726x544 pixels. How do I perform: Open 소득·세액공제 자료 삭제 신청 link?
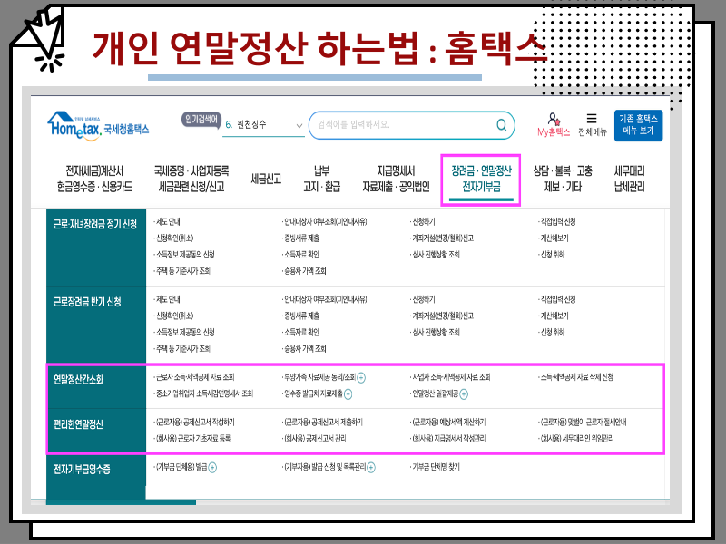(576, 377)
